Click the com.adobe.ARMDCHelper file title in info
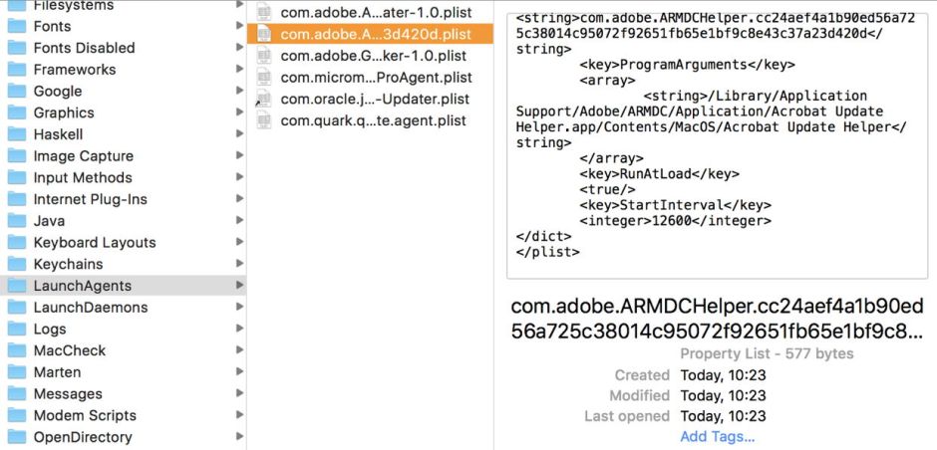 point(717,319)
